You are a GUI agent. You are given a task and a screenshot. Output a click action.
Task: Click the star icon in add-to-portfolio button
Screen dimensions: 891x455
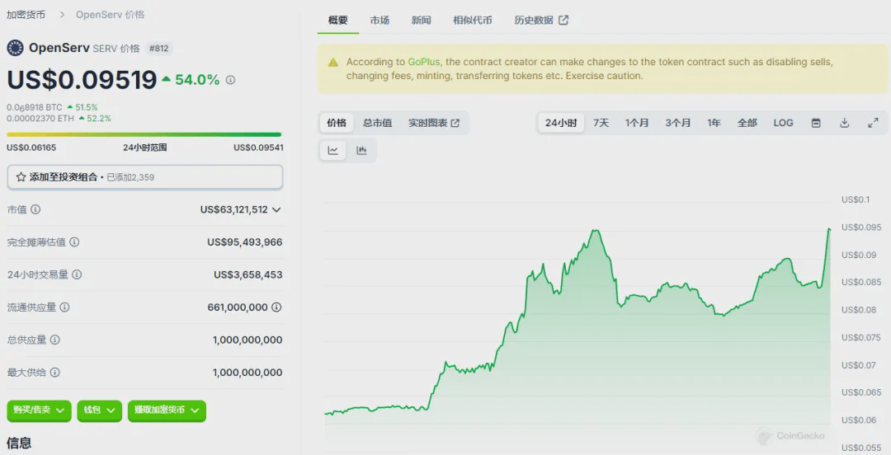pyautogui.click(x=21, y=177)
